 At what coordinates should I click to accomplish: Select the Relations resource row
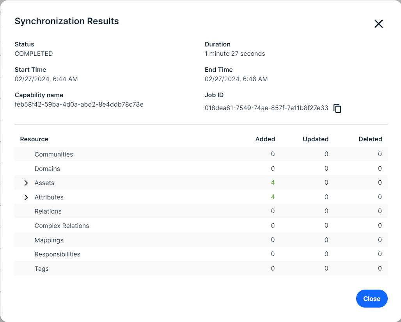pyautogui.click(x=48, y=211)
